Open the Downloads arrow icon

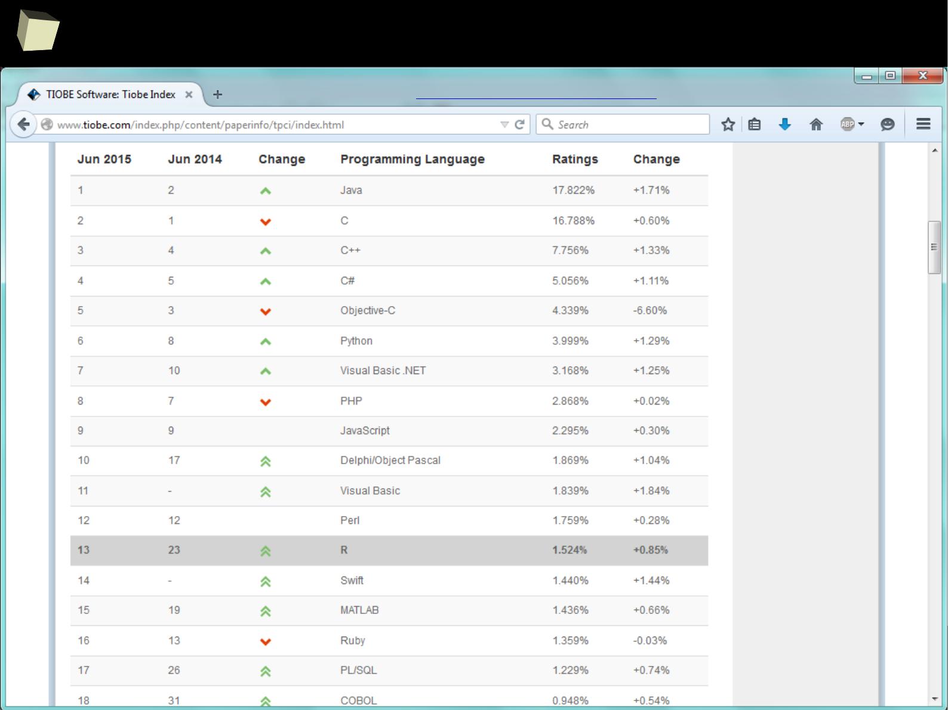(785, 124)
